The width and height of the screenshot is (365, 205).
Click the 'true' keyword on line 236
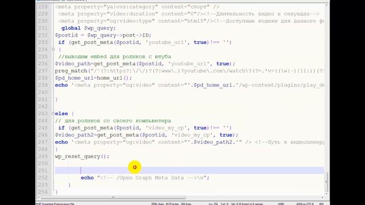223,64
